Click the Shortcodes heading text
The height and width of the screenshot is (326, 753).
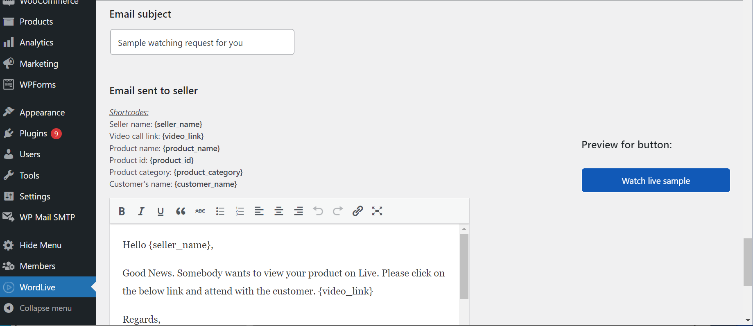click(129, 112)
